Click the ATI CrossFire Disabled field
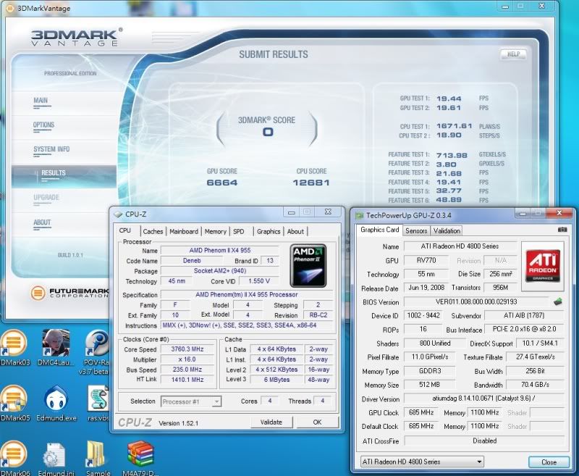Image resolution: width=579 pixels, height=476 pixels. pyautogui.click(x=484, y=440)
